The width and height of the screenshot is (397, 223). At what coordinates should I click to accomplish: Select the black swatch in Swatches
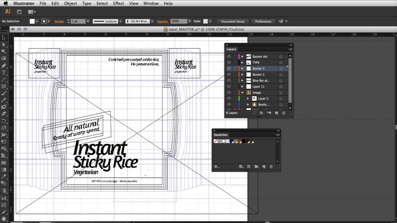243,141
